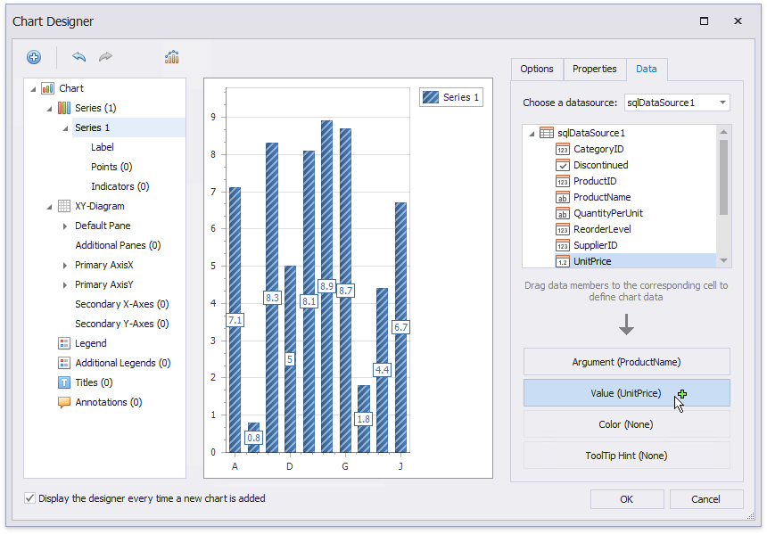Select the Titles (0) icon in tree
The height and width of the screenshot is (534, 767).
(x=64, y=382)
